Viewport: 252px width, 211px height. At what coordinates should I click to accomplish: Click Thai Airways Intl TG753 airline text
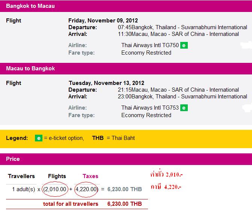[150, 108]
